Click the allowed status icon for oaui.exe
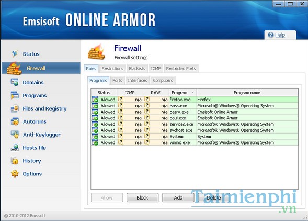 coord(95,118)
